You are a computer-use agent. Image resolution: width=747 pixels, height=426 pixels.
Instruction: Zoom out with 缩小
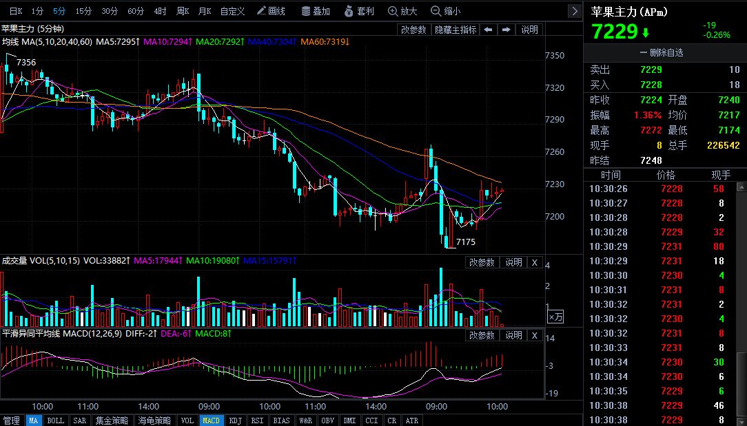coord(445,11)
